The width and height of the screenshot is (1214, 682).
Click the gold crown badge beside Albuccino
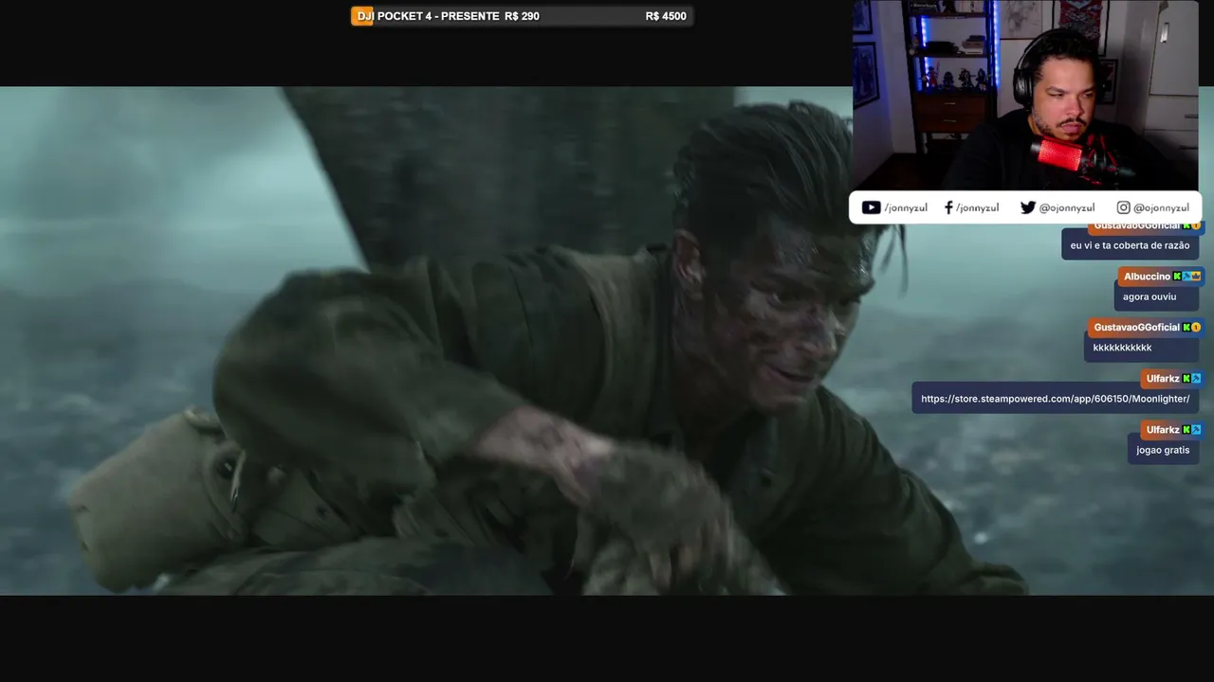[x=1196, y=277]
